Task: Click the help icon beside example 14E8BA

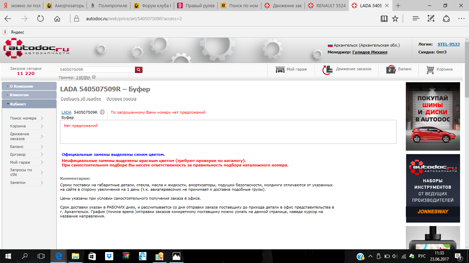Action: point(94,77)
